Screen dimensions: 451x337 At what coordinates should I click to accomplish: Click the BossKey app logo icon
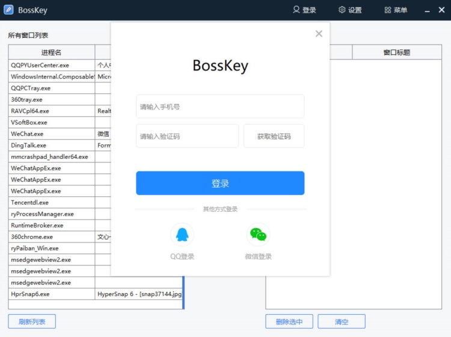9,10
